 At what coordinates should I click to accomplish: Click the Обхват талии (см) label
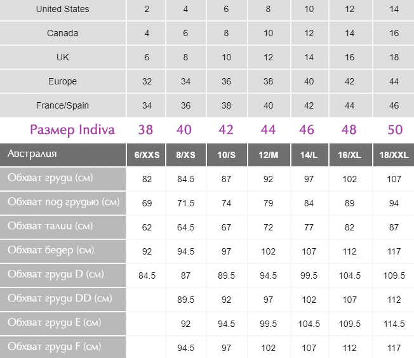point(50,226)
